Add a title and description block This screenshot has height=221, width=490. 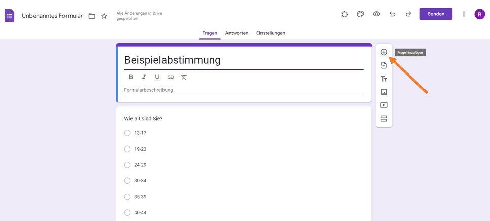(384, 79)
